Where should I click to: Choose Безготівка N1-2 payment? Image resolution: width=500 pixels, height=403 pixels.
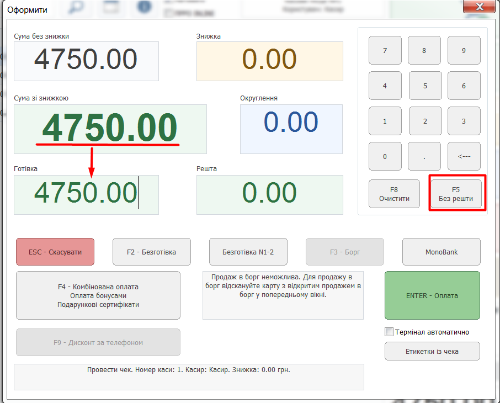pyautogui.click(x=248, y=252)
